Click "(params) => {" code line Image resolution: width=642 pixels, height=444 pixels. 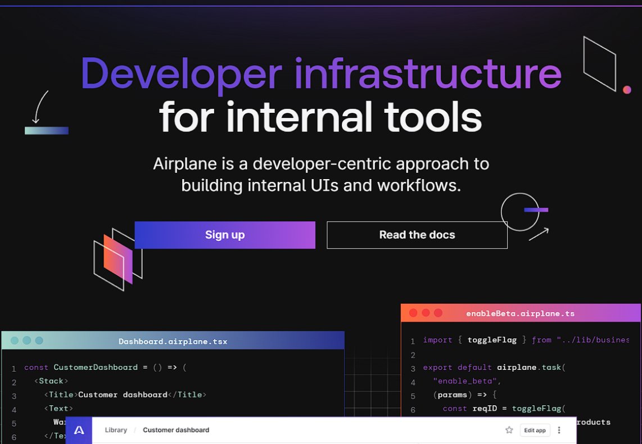click(465, 395)
